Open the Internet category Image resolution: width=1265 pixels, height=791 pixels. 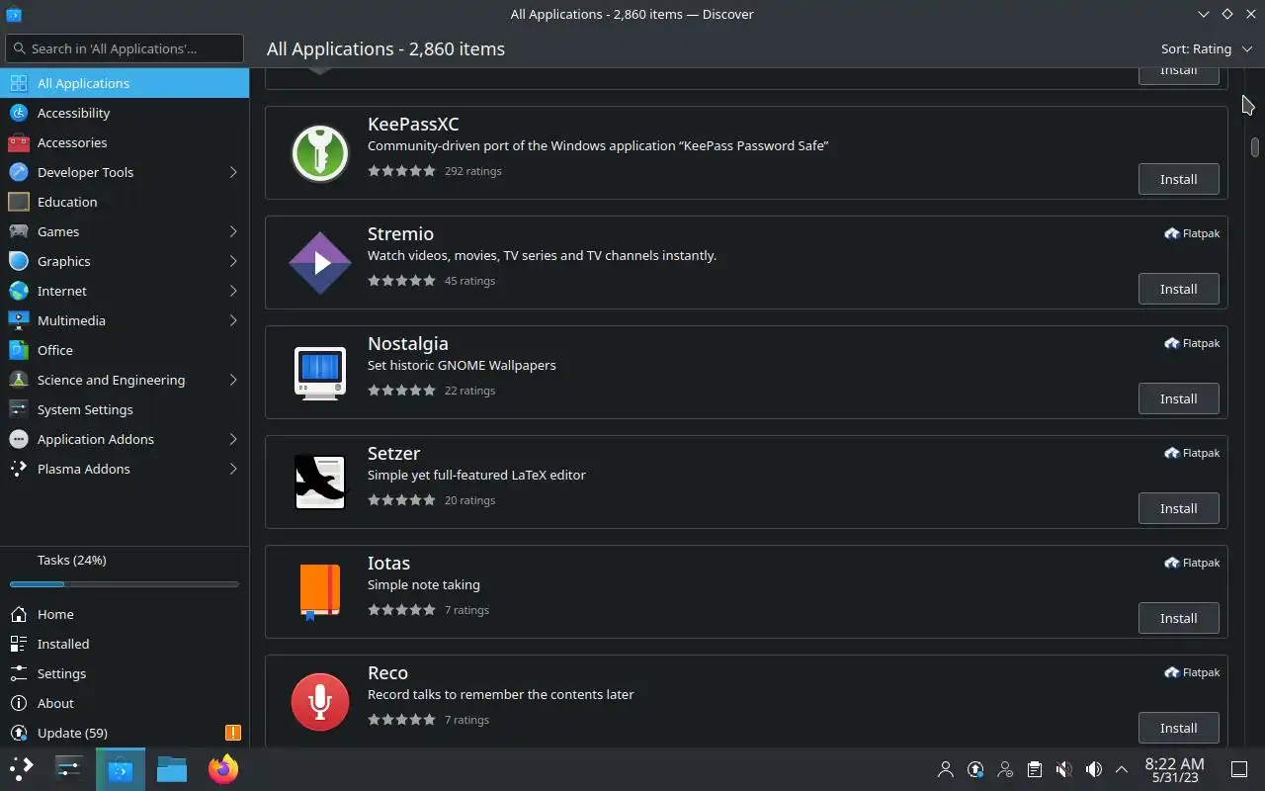coord(125,291)
